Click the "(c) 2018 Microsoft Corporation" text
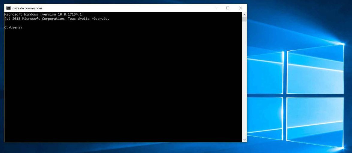 point(34,19)
